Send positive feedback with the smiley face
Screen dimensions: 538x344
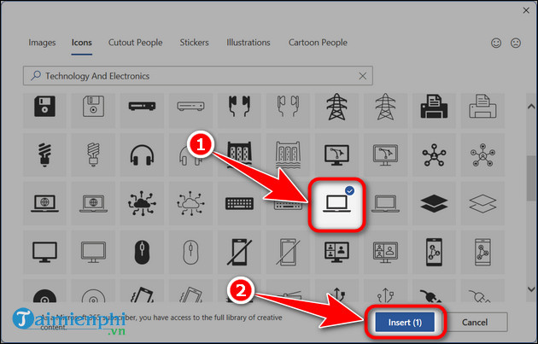[496, 43]
